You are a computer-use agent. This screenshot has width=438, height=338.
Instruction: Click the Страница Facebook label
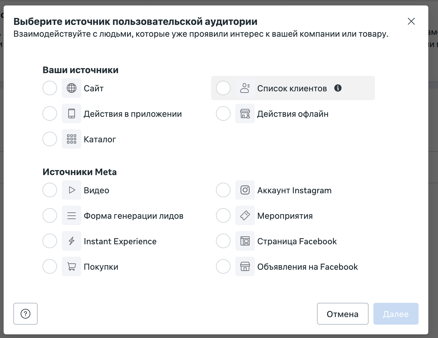pyautogui.click(x=297, y=242)
